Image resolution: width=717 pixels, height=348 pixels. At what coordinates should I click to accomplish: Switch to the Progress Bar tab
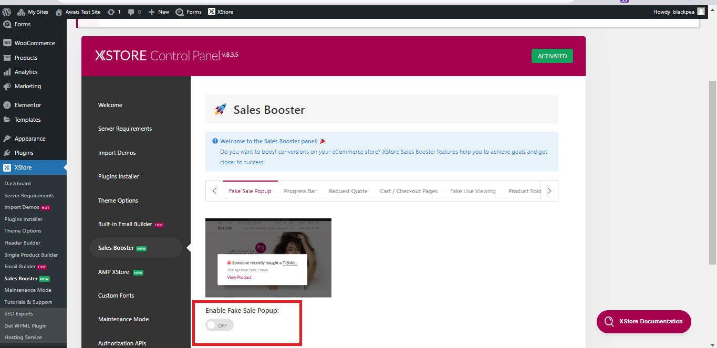point(300,191)
